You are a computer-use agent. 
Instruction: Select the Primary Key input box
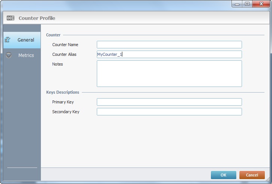(169, 102)
